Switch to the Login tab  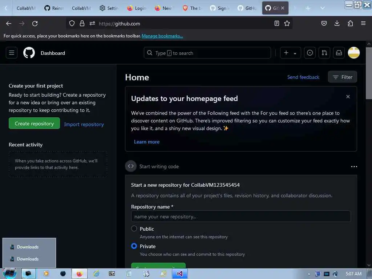(137, 8)
